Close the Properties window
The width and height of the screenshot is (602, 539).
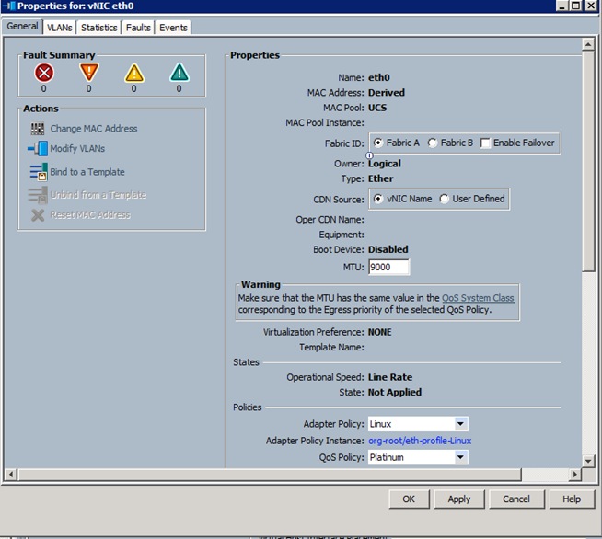(x=590, y=6)
